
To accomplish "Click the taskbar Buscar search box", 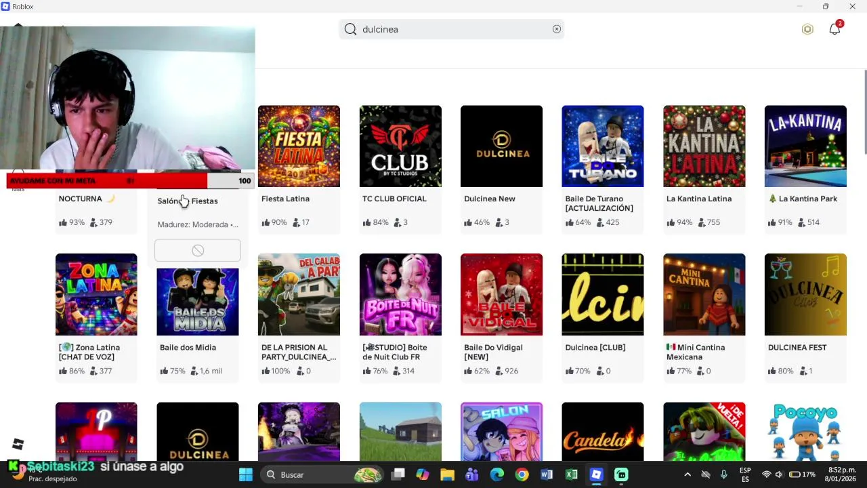I will pos(321,474).
